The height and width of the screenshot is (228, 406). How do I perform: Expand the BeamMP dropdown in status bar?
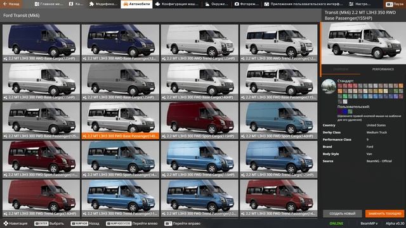coord(369,224)
